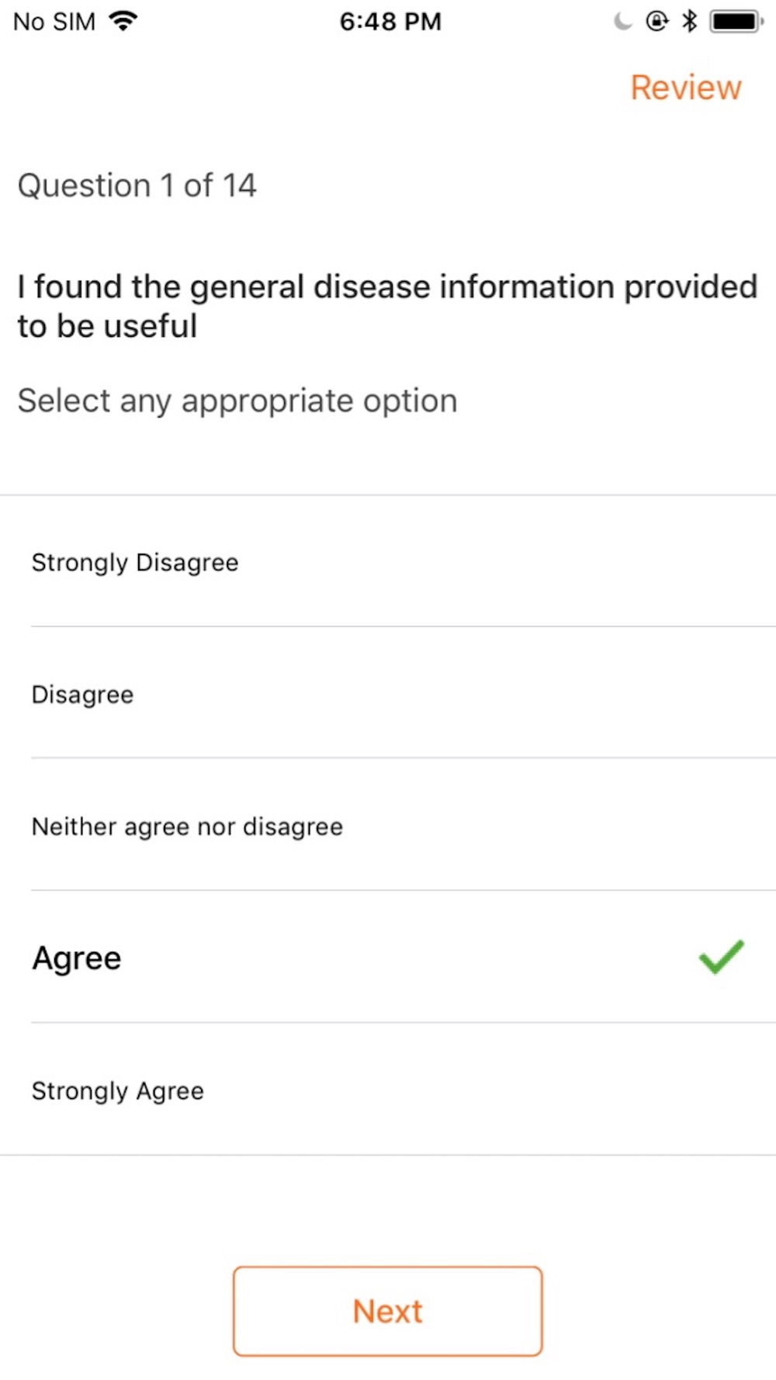Image resolution: width=776 pixels, height=1380 pixels.
Task: Tap the Do Not Disturb moon icon
Action: (622, 21)
